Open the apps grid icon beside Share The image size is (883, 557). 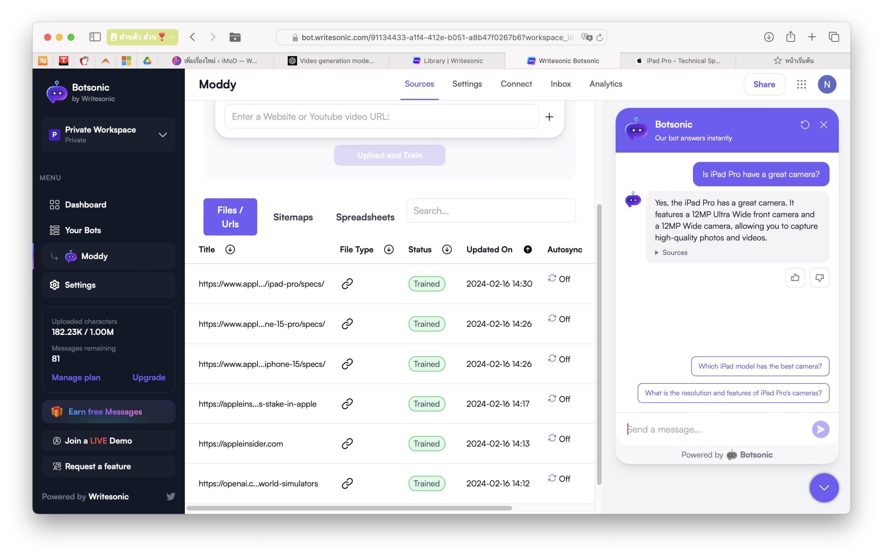[x=801, y=84]
